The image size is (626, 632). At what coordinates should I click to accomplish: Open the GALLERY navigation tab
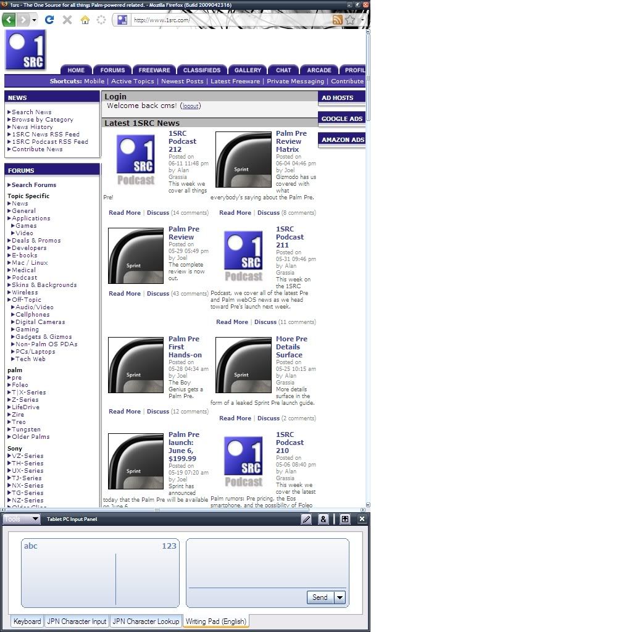(x=248, y=70)
